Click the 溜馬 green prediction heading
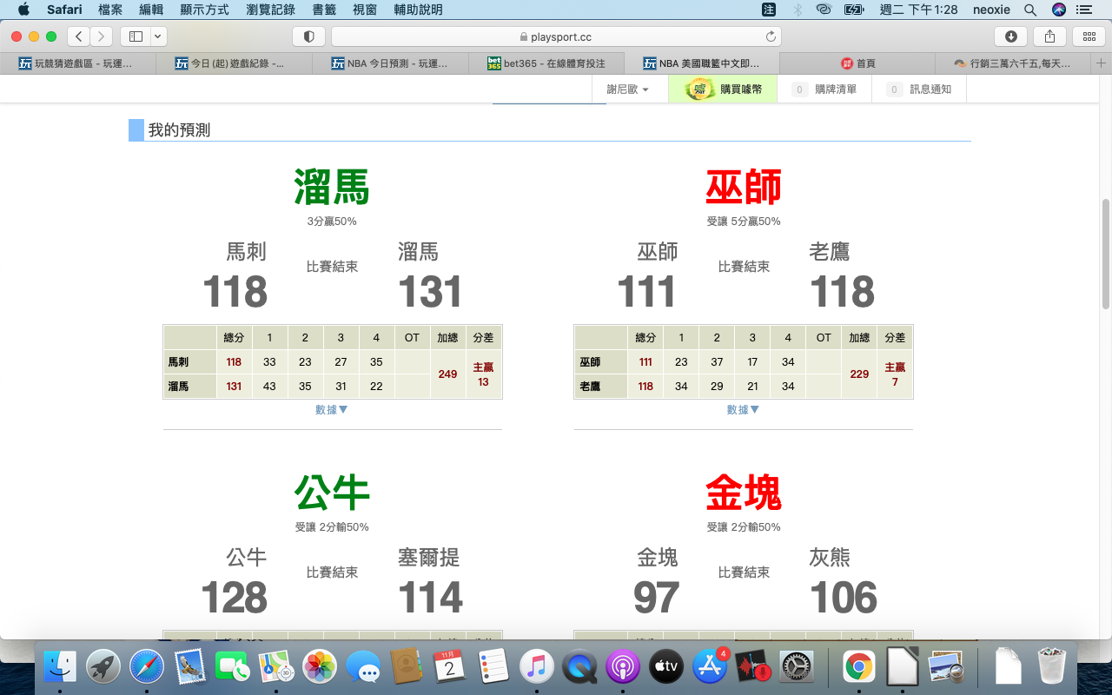The width and height of the screenshot is (1112, 695). point(332,187)
